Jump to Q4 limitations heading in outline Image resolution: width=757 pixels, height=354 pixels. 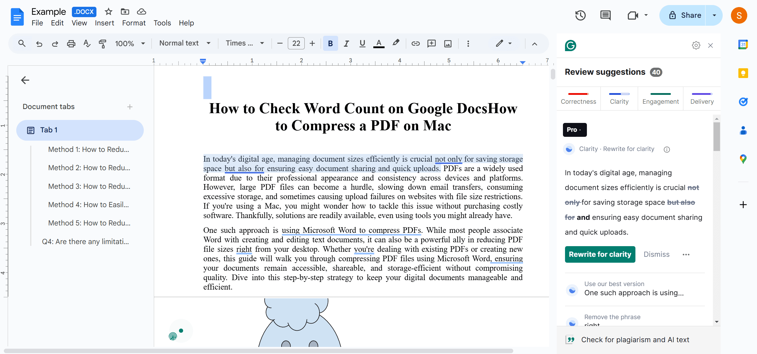85,242
